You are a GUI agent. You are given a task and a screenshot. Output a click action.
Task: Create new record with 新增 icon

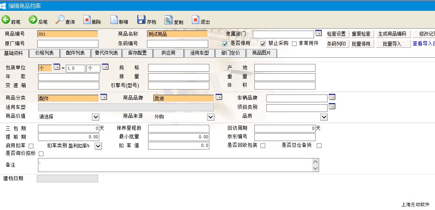(x=114, y=20)
